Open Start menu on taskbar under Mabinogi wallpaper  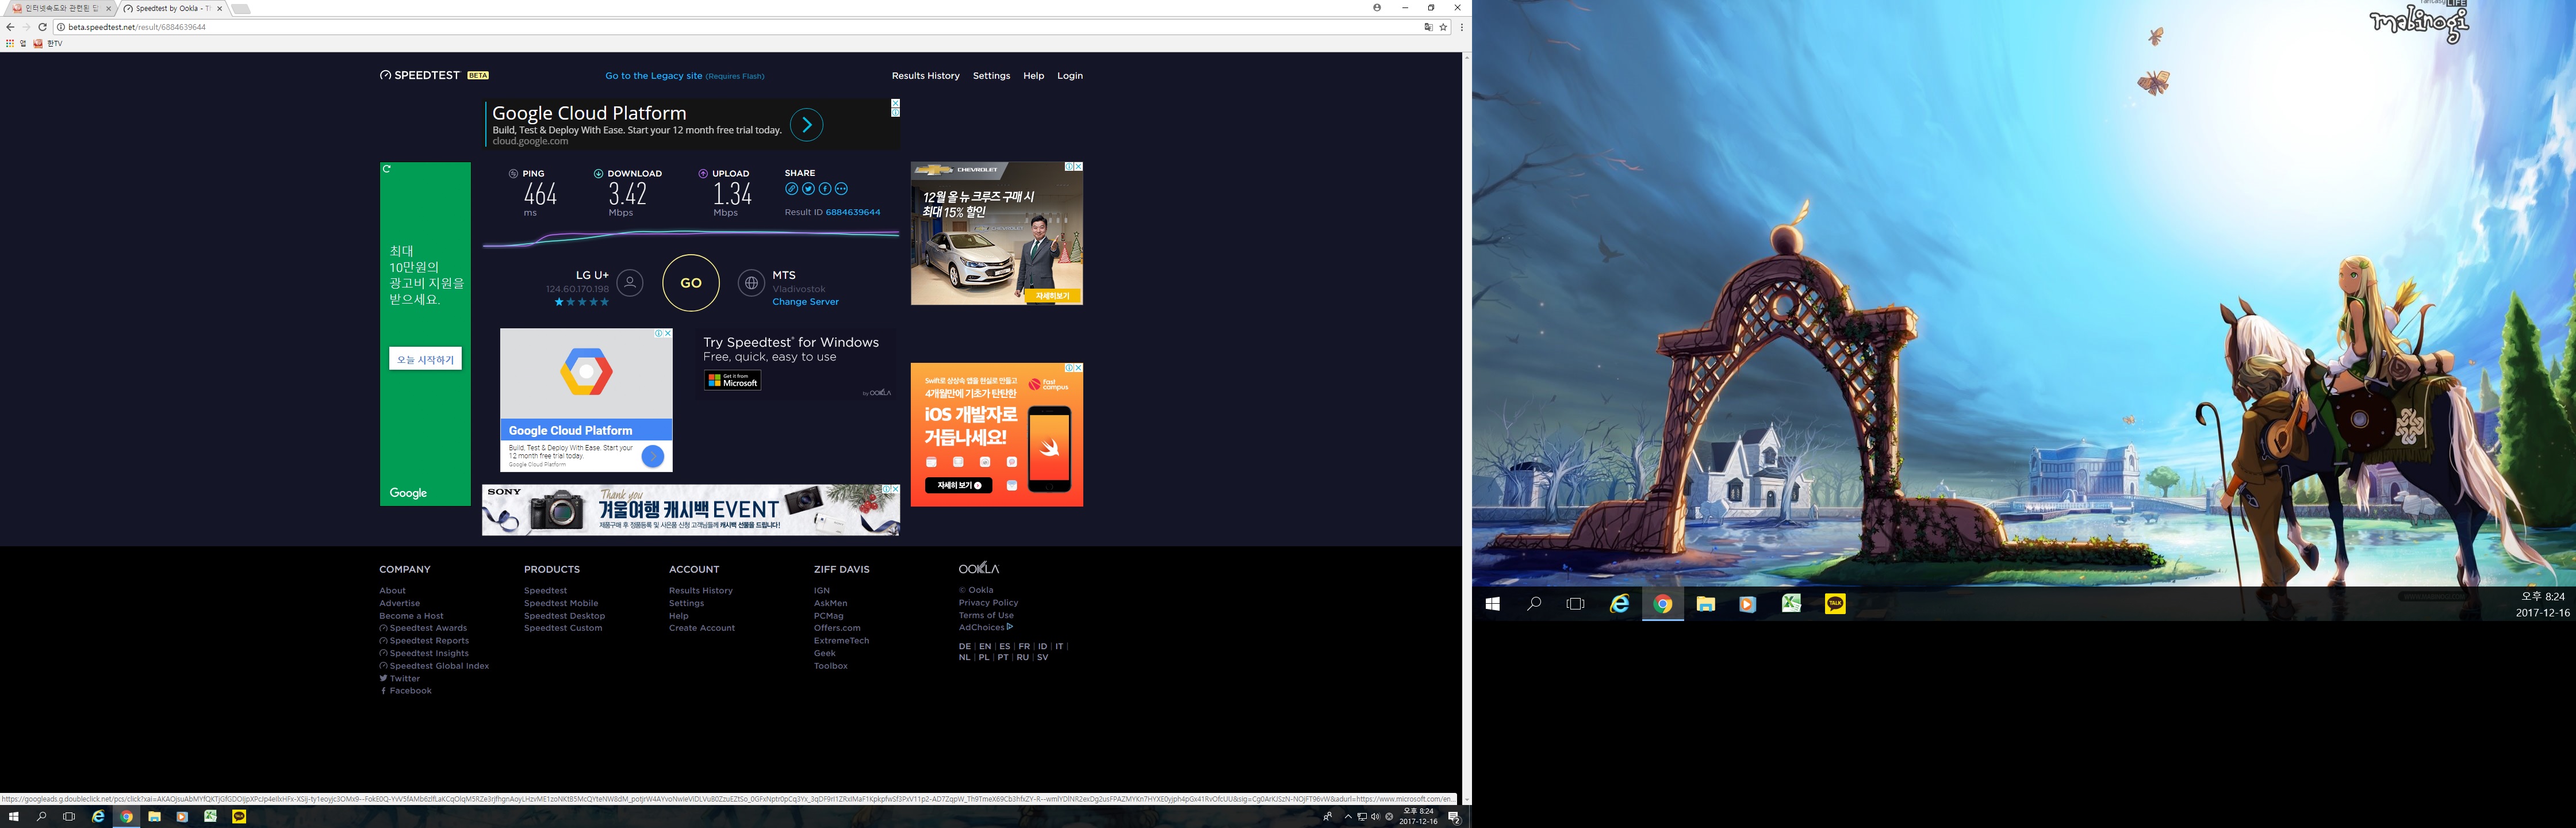coord(1493,604)
